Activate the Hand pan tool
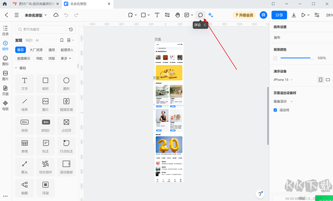This screenshot has width=333, height=201. [x=177, y=15]
